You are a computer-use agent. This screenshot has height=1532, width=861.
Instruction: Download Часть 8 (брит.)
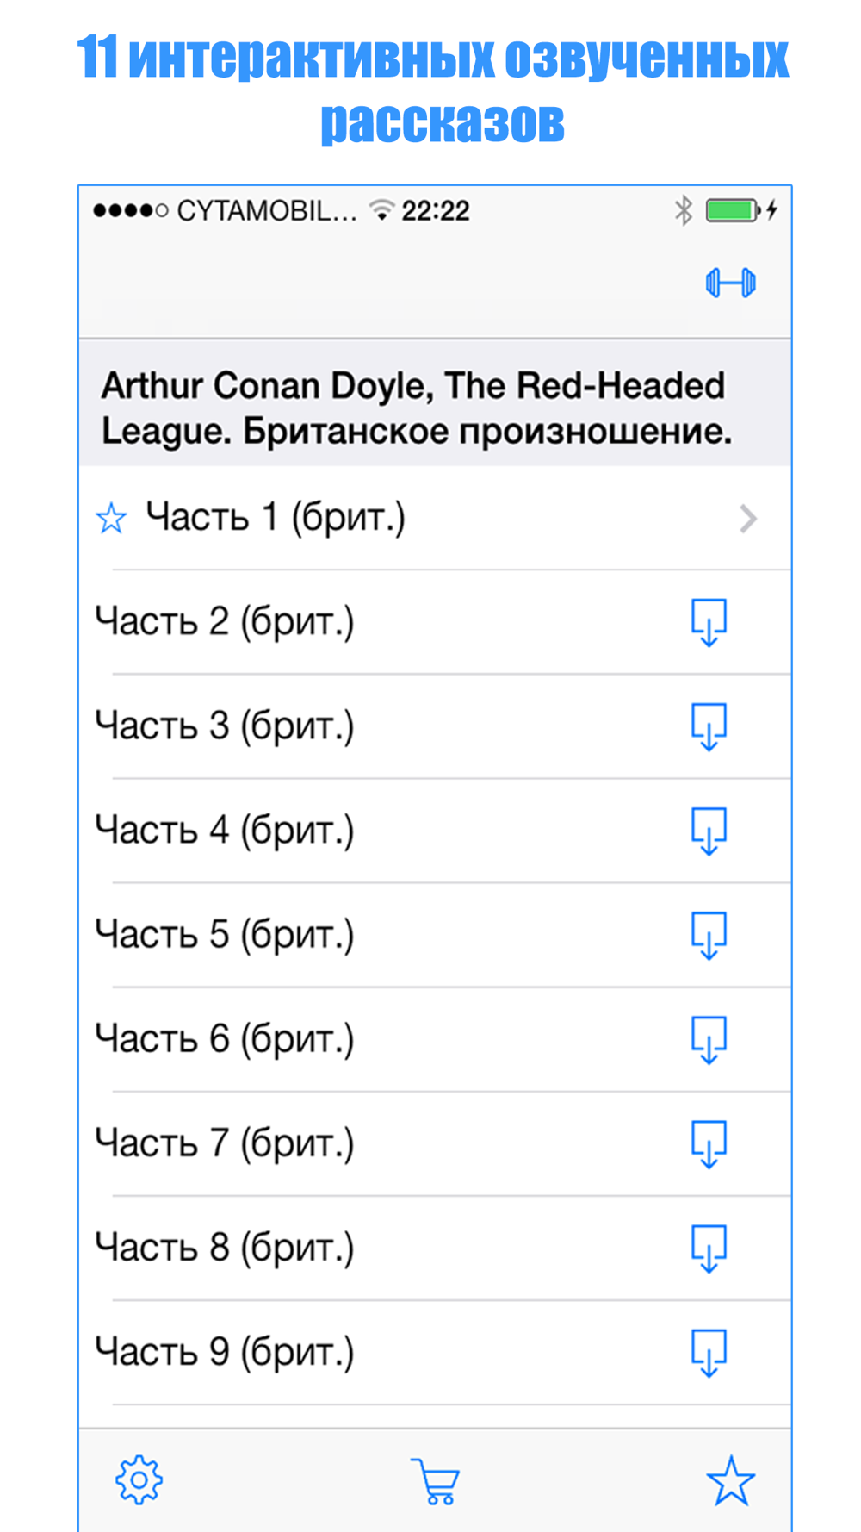point(709,1248)
